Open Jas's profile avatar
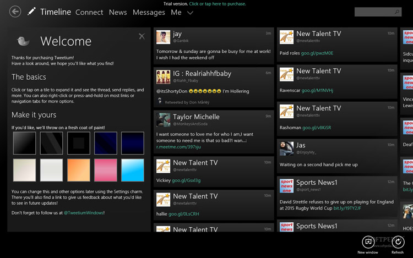The width and height of the screenshot is (413, 258). (x=286, y=149)
